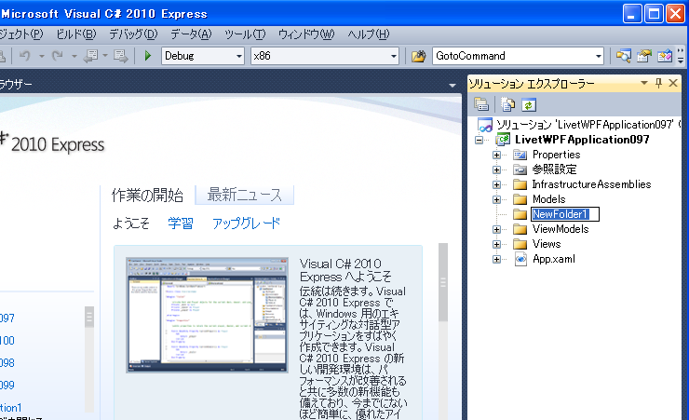Open the ツール(T) menu

[245, 34]
